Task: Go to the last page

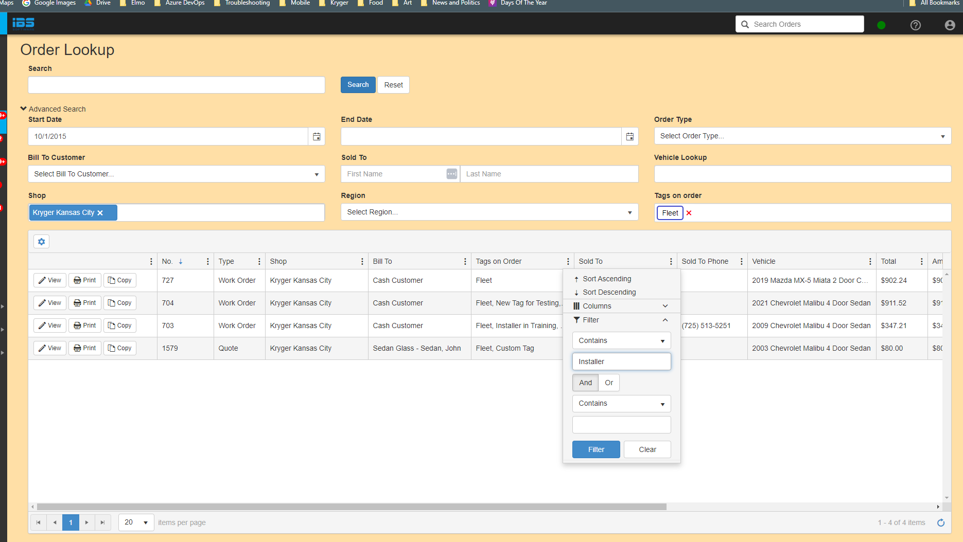Action: tap(102, 522)
